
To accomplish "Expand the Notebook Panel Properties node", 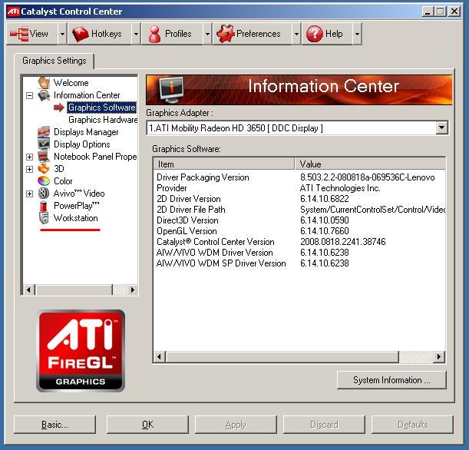I will (29, 157).
